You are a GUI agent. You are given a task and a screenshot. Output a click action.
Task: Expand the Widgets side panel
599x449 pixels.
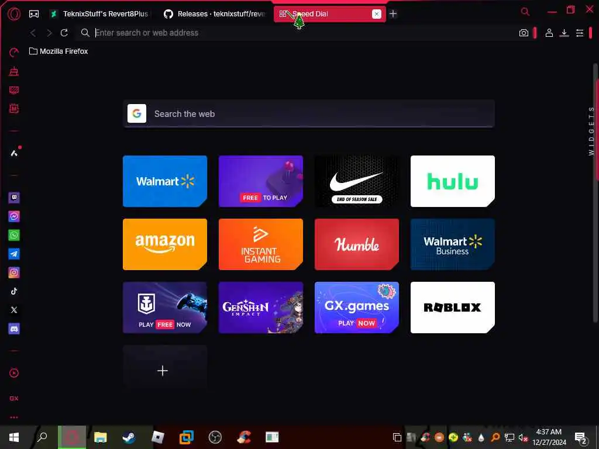pyautogui.click(x=591, y=131)
